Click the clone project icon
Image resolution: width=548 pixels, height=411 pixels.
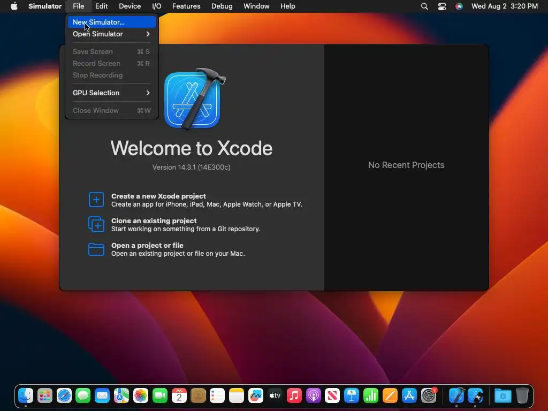tap(96, 224)
